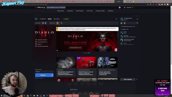Select the Diablo icon in recent games
Screen dimensions: 172x97
tap(43, 23)
